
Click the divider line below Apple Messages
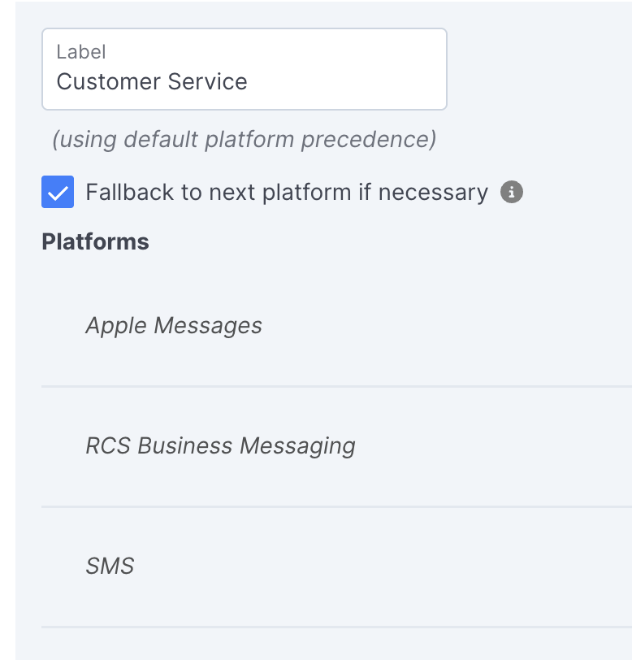tap(336, 386)
